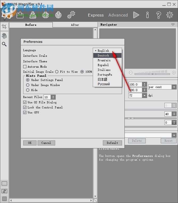Open program info icon

[147, 15]
